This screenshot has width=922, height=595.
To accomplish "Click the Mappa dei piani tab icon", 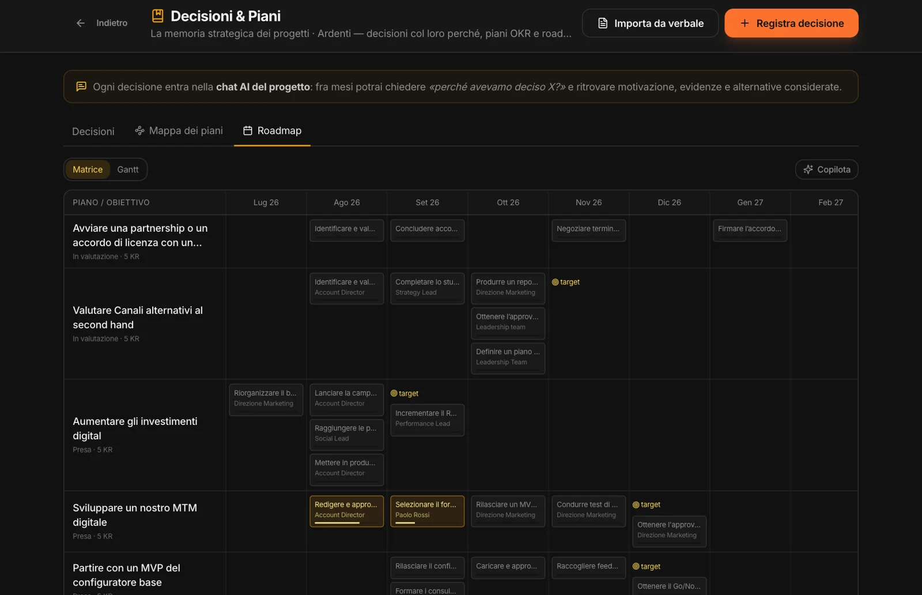I will tap(139, 130).
